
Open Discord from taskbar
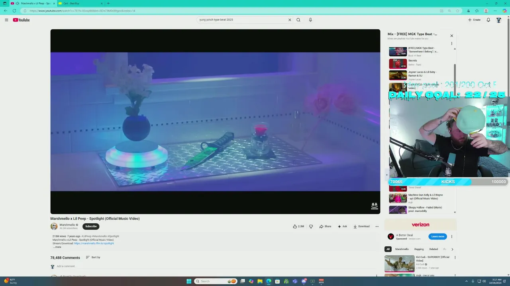304,281
